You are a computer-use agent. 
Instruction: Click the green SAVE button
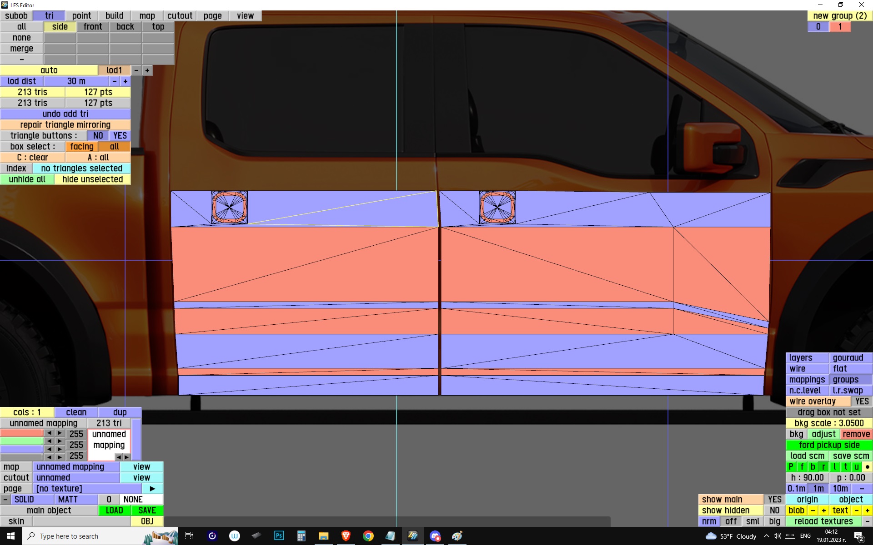147,510
